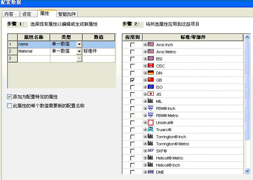Click the JIS Japanese flag icon
Screen dimensions: 253x180
[151, 94]
